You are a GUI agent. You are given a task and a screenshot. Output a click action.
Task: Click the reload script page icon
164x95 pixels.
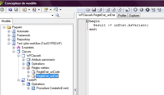tap(114, 10)
